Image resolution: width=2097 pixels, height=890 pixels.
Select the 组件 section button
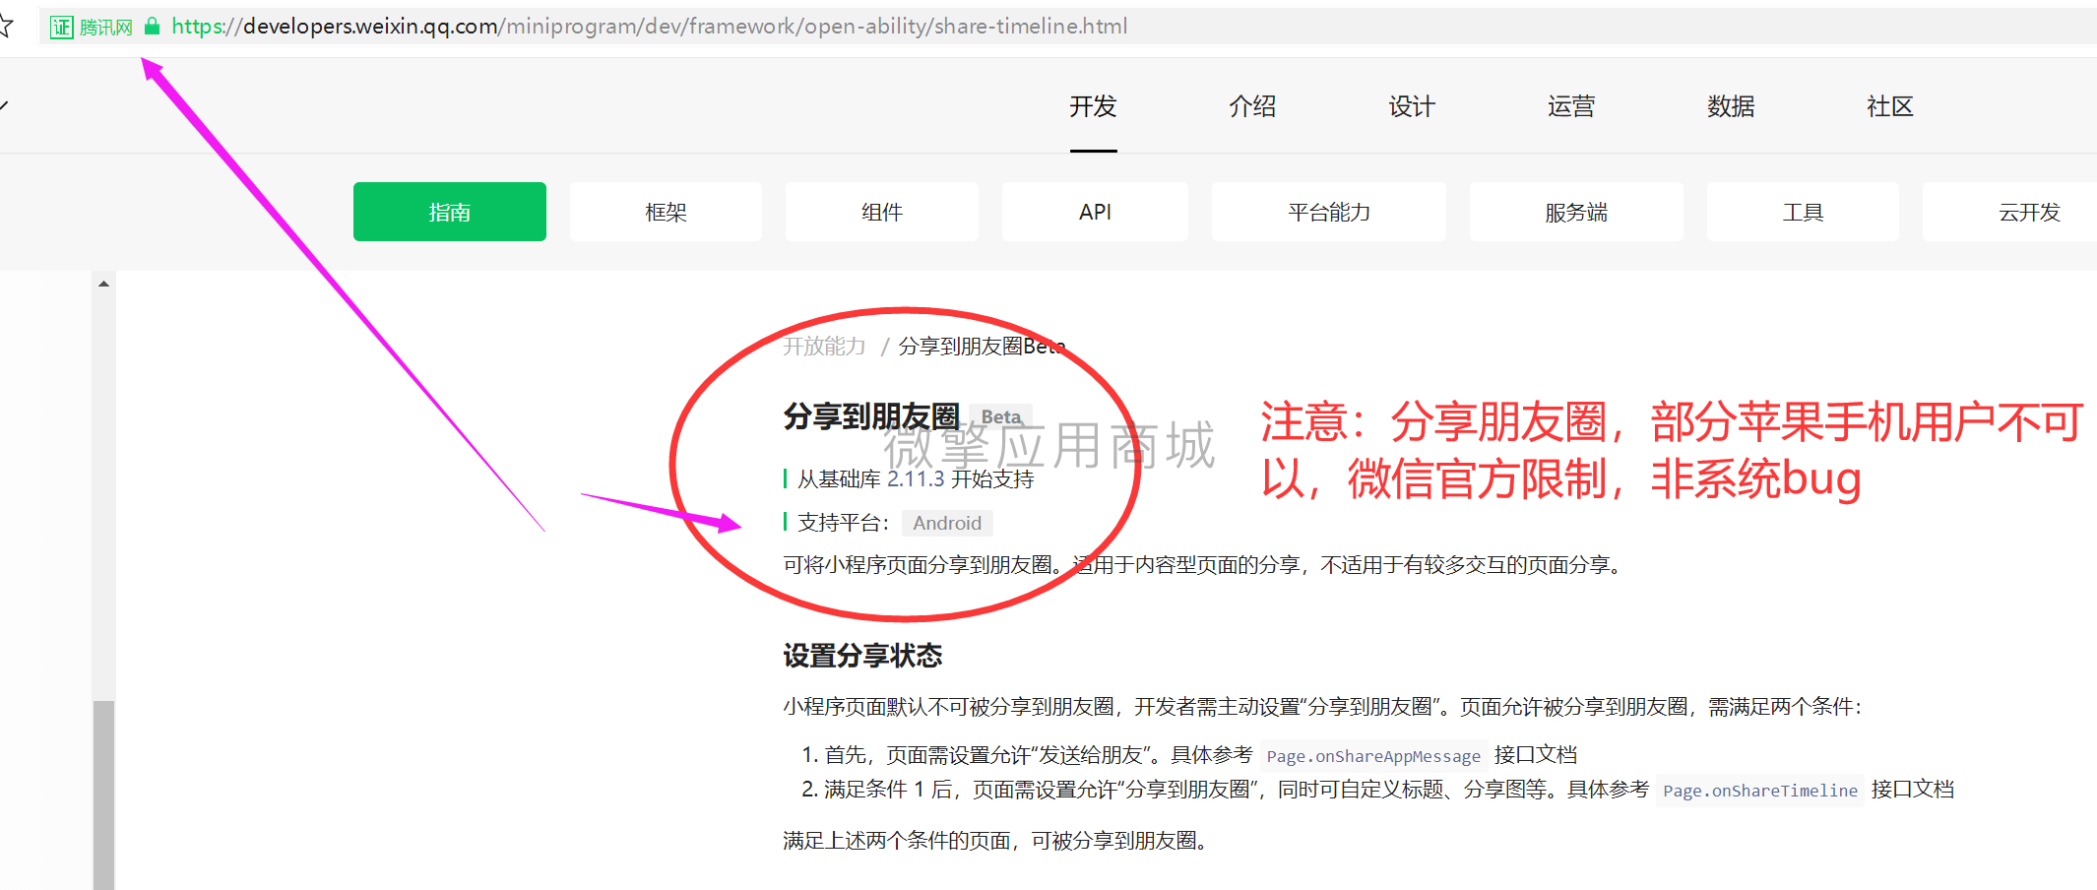882,212
